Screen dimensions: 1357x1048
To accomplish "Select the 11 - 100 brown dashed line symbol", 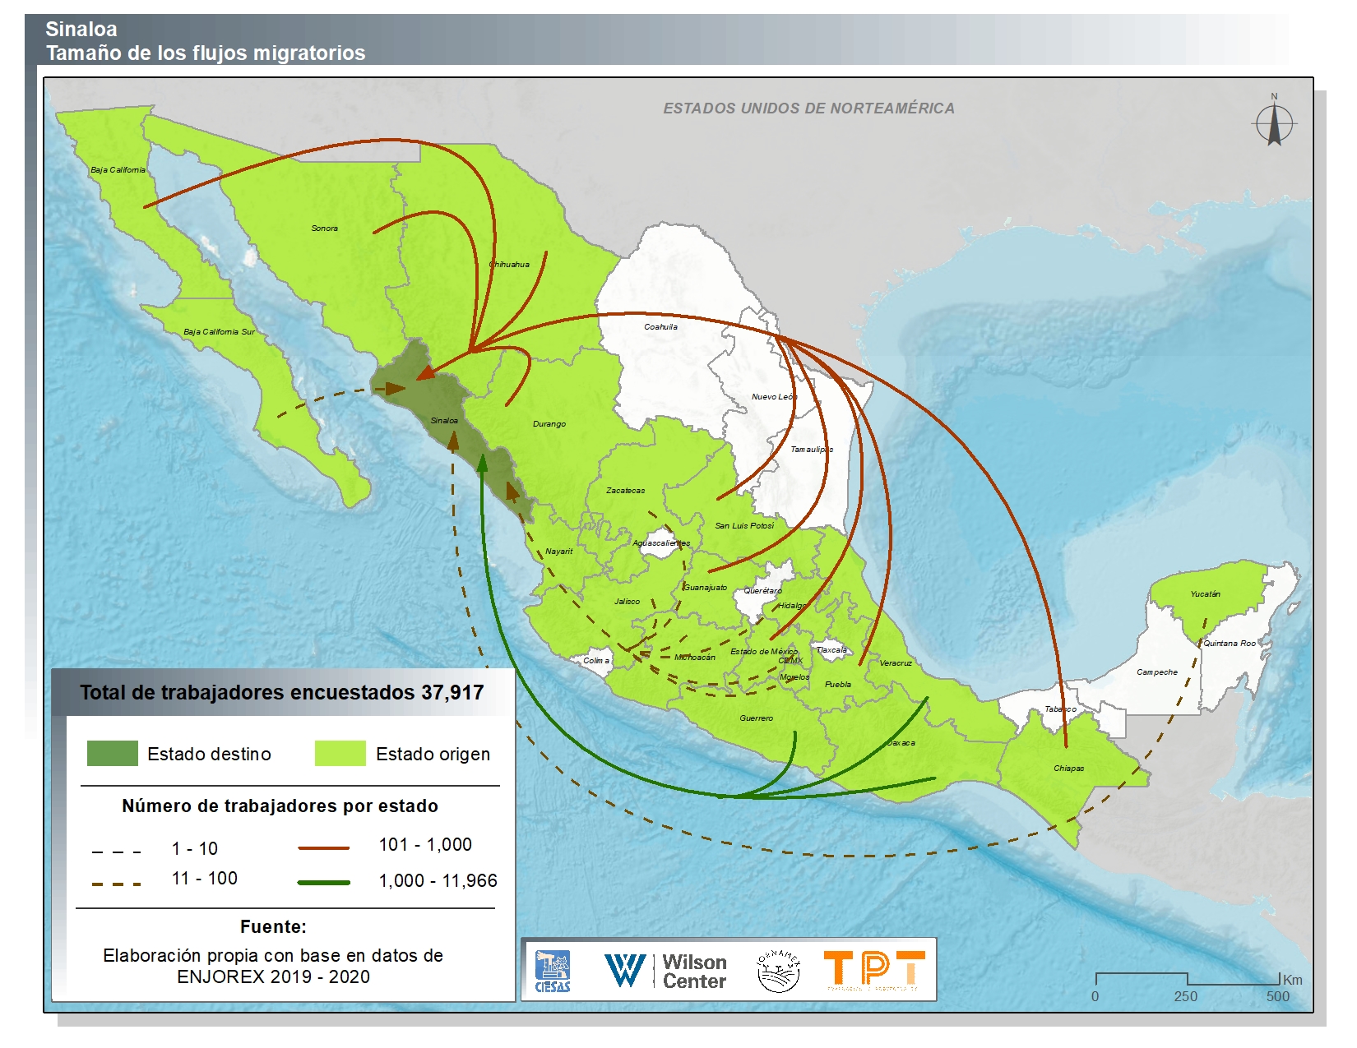I will pyautogui.click(x=116, y=884).
